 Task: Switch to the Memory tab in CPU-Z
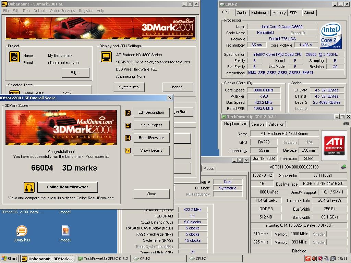point(279,13)
